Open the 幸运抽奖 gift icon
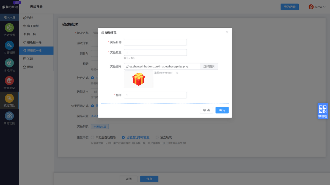The image size is (330, 185). point(9,81)
